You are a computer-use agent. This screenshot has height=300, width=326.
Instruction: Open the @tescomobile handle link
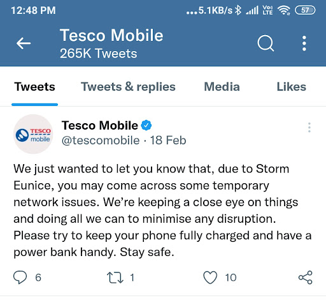(101, 140)
